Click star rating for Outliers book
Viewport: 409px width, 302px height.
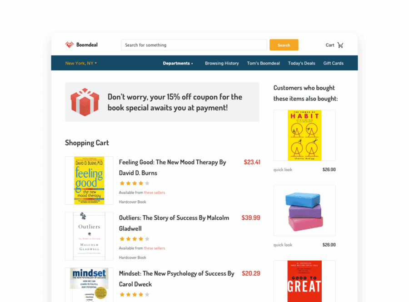point(135,239)
